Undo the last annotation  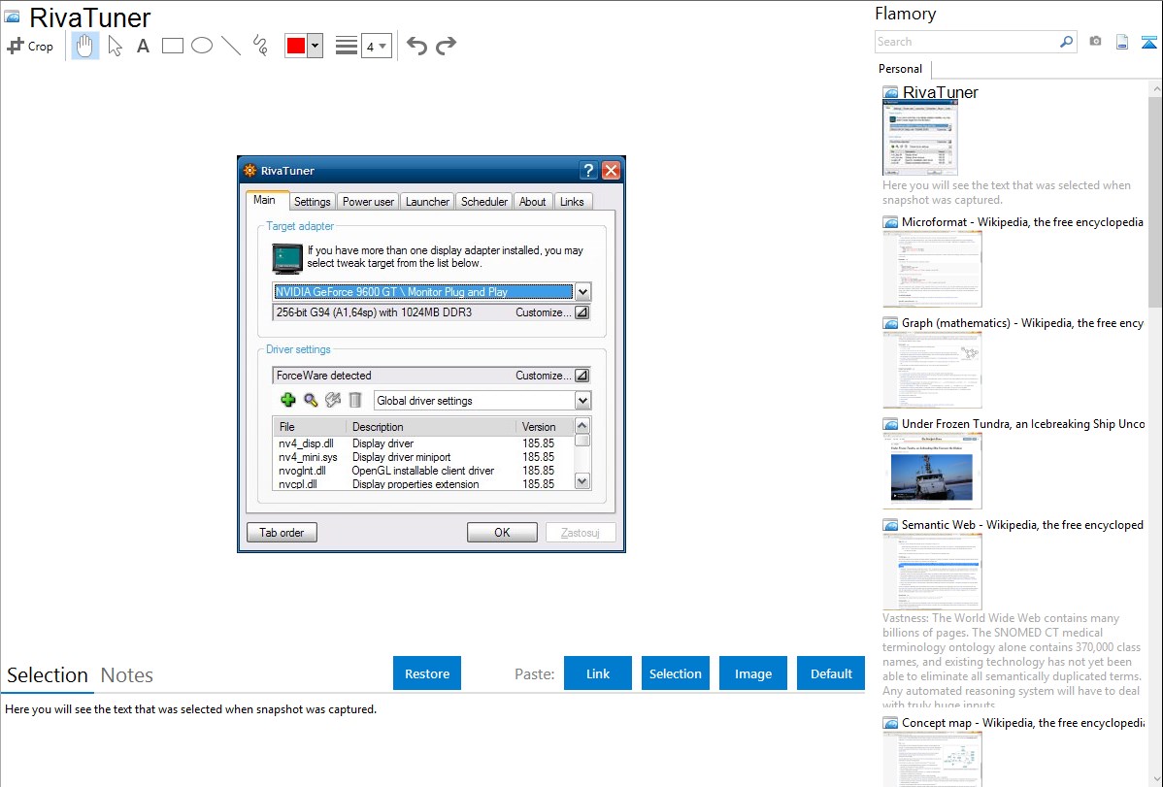[x=416, y=46]
